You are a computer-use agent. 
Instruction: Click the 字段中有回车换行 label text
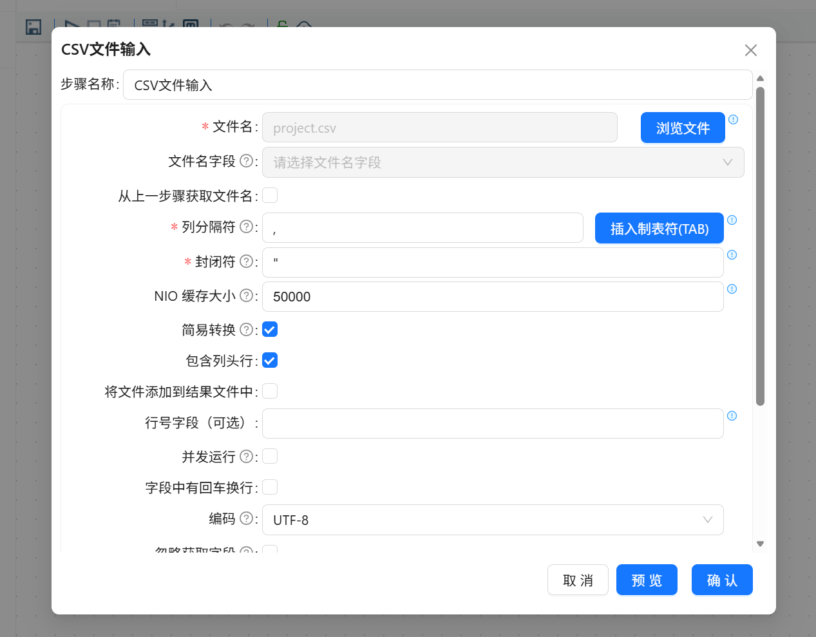pyautogui.click(x=199, y=488)
